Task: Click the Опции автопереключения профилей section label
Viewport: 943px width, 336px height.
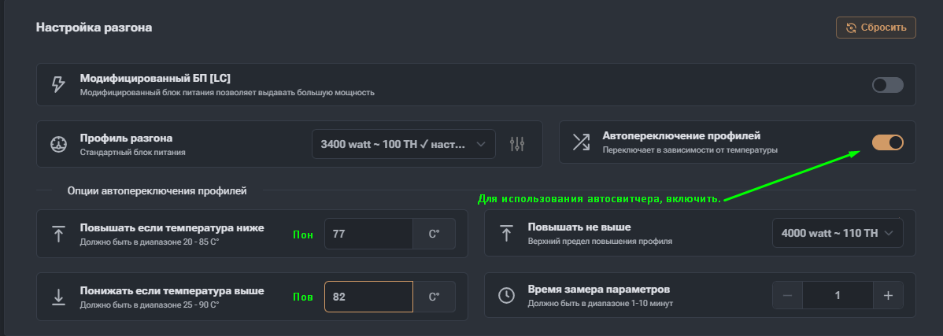Action: (157, 190)
